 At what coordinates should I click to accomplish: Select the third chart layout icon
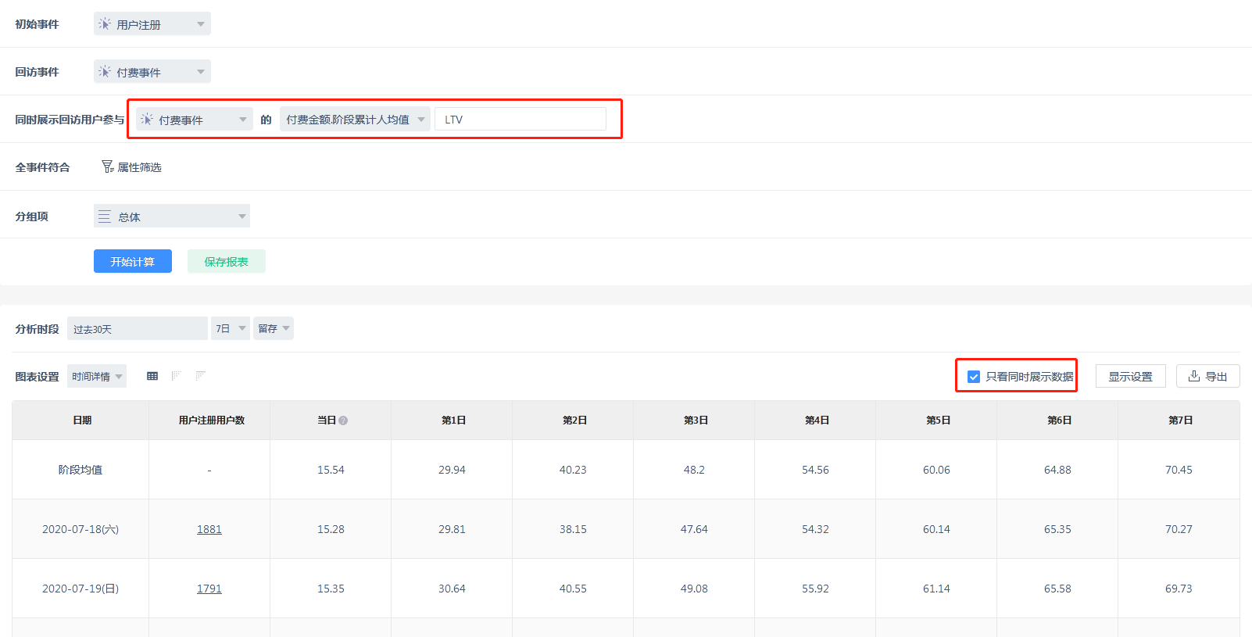click(x=201, y=376)
